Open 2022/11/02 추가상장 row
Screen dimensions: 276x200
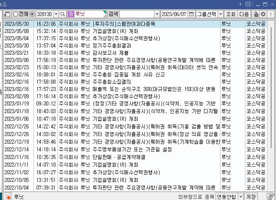[135, 172]
